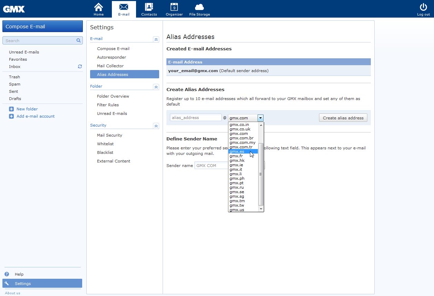
Task: Choose gmx.es in the dropdown
Action: tap(243, 151)
